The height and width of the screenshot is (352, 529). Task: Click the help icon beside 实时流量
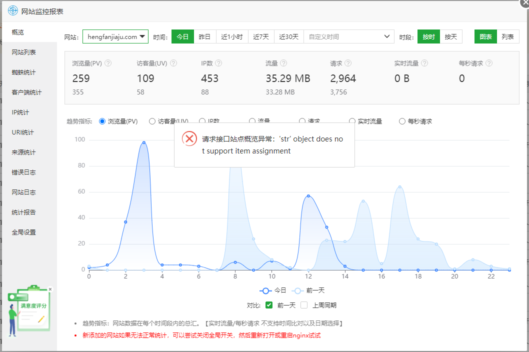425,63
